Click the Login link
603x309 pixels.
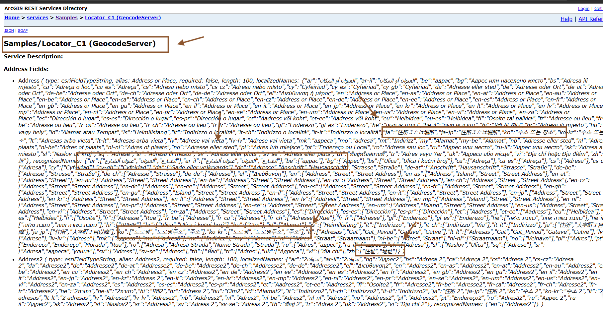pyautogui.click(x=583, y=9)
